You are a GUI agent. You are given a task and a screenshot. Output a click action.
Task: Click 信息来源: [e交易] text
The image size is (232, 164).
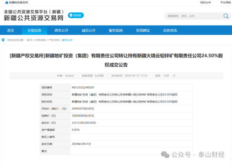coord(93,76)
